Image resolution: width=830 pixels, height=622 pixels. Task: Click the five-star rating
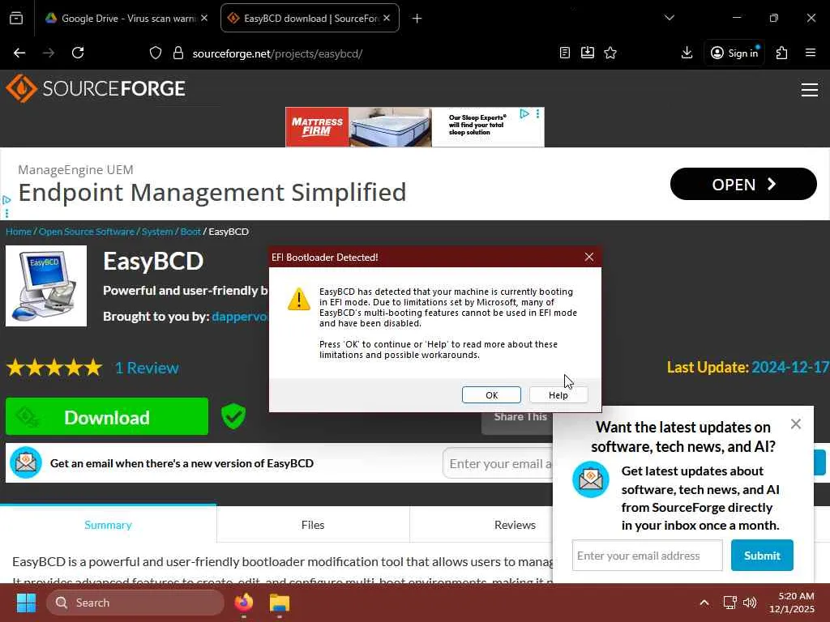[x=54, y=367]
